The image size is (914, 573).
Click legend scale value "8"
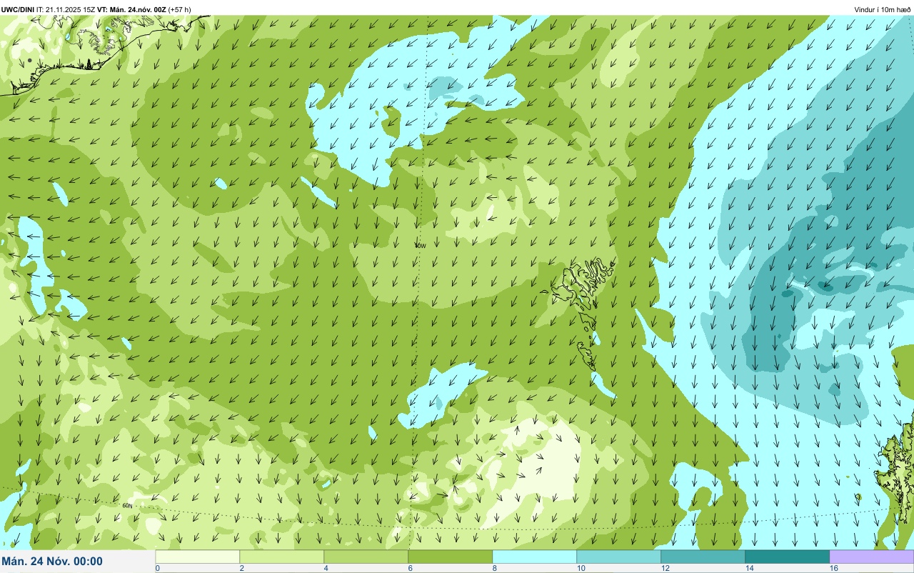pos(494,568)
